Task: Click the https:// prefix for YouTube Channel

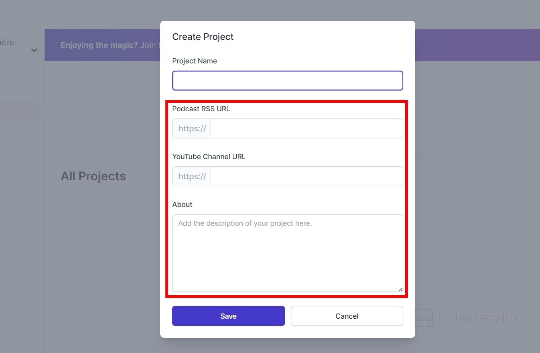Action: tap(192, 176)
